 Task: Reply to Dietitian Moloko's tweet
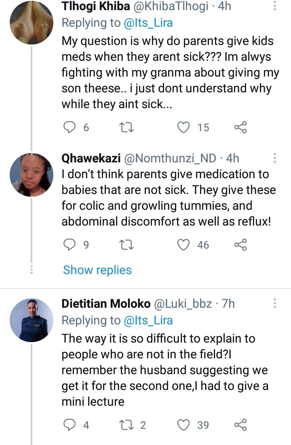(x=69, y=425)
